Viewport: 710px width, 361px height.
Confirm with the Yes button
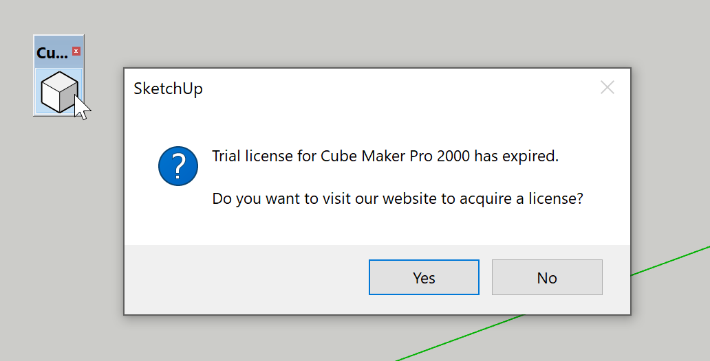(424, 277)
